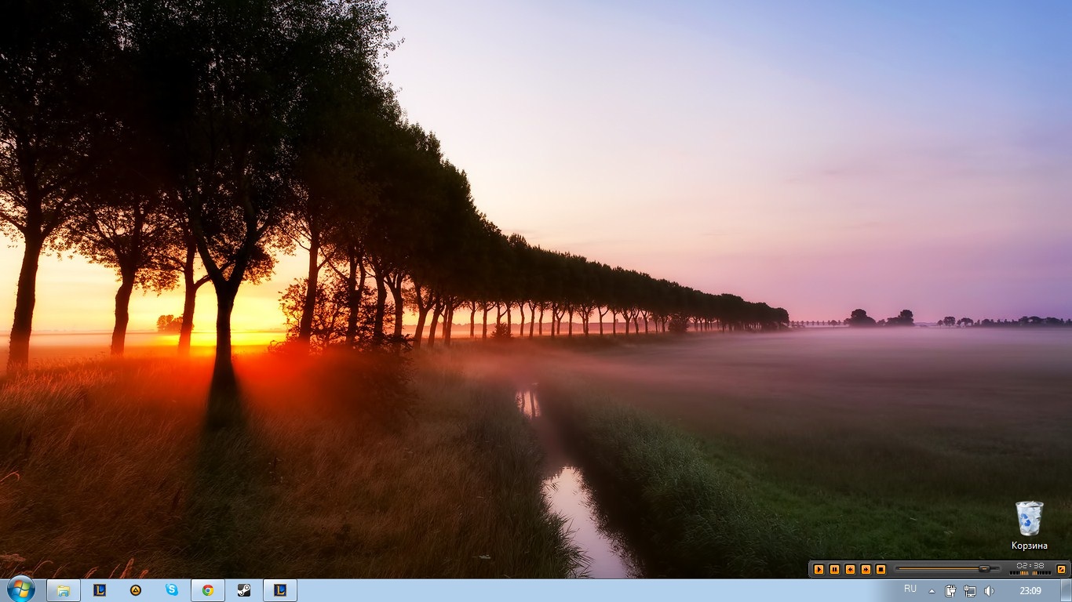
Task: Open the Windows Start menu
Action: click(20, 589)
